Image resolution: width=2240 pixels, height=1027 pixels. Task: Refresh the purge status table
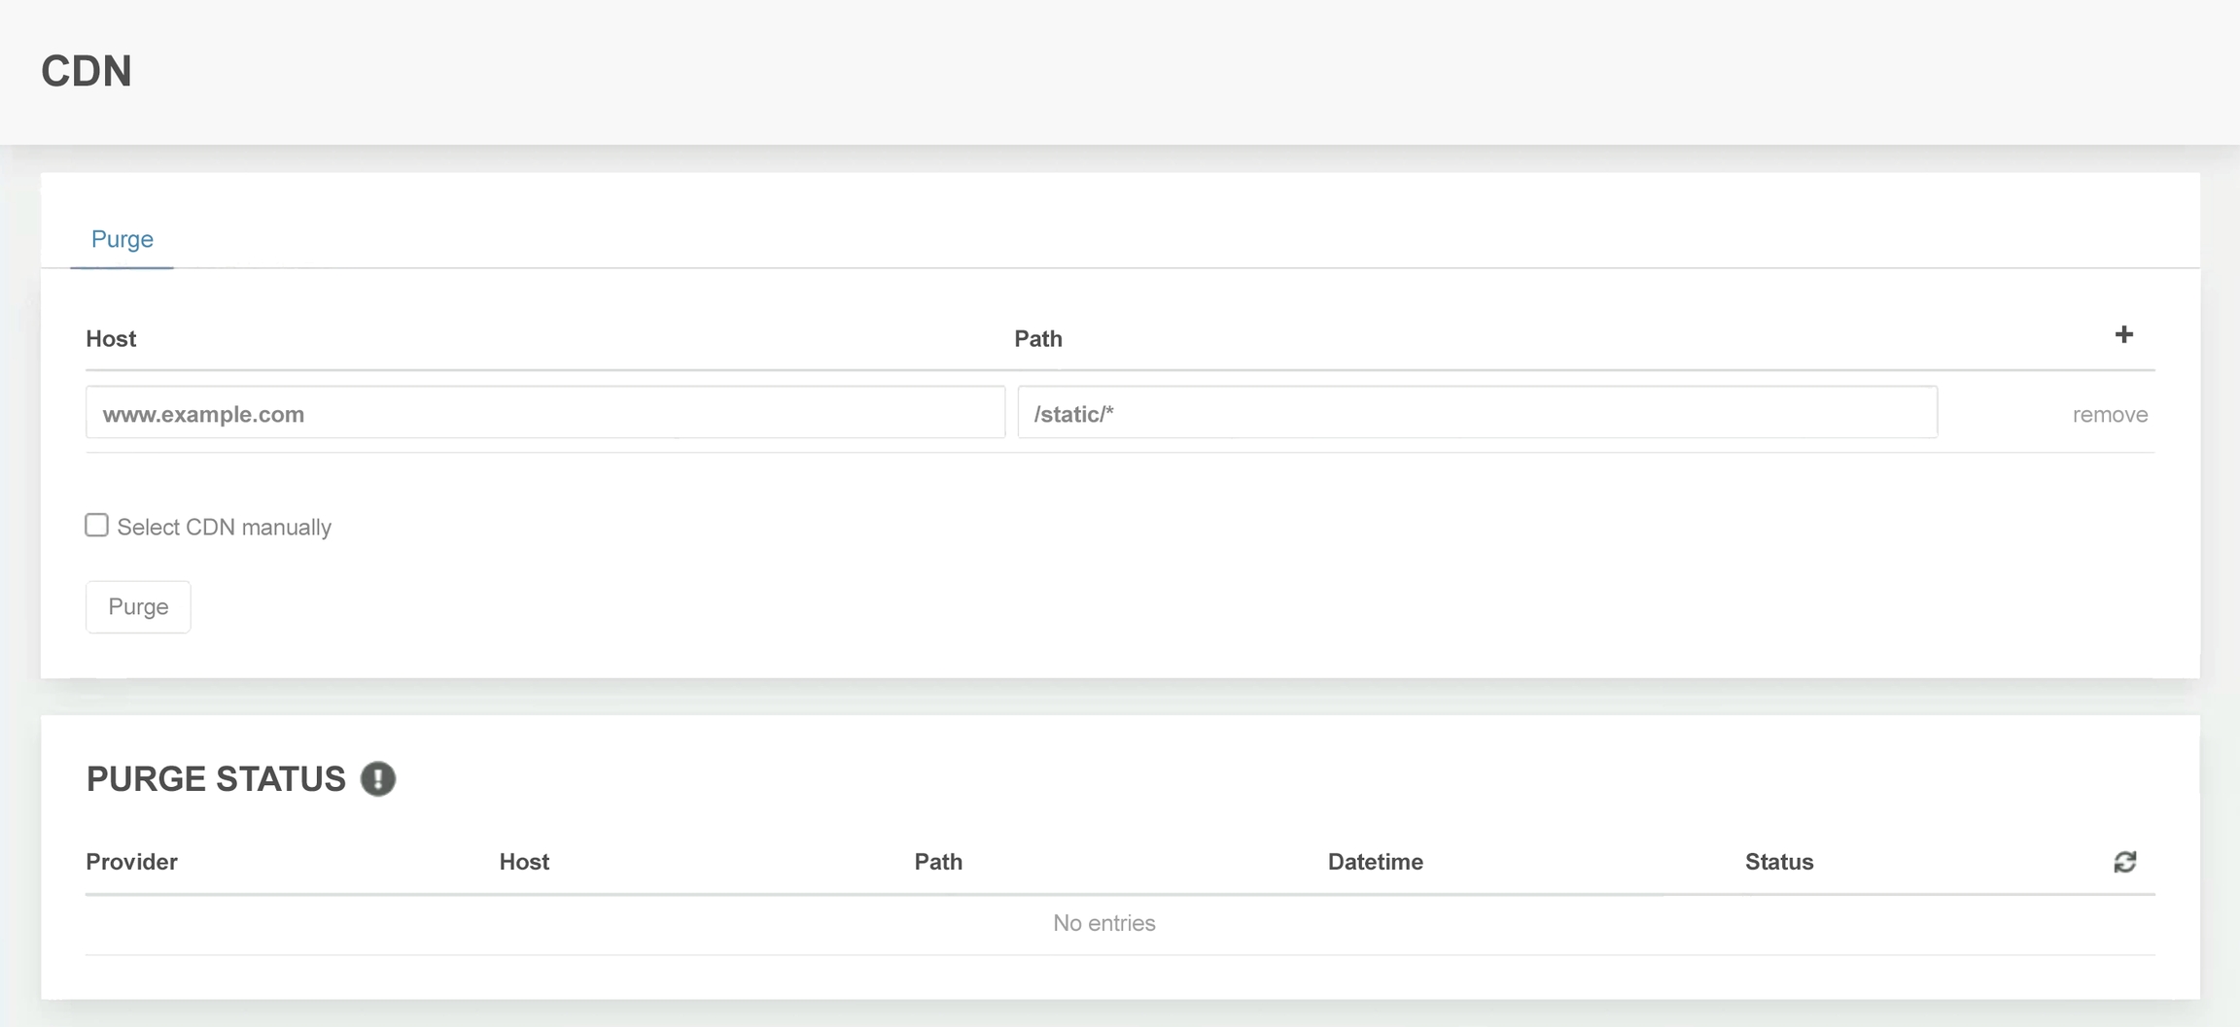click(x=2124, y=862)
